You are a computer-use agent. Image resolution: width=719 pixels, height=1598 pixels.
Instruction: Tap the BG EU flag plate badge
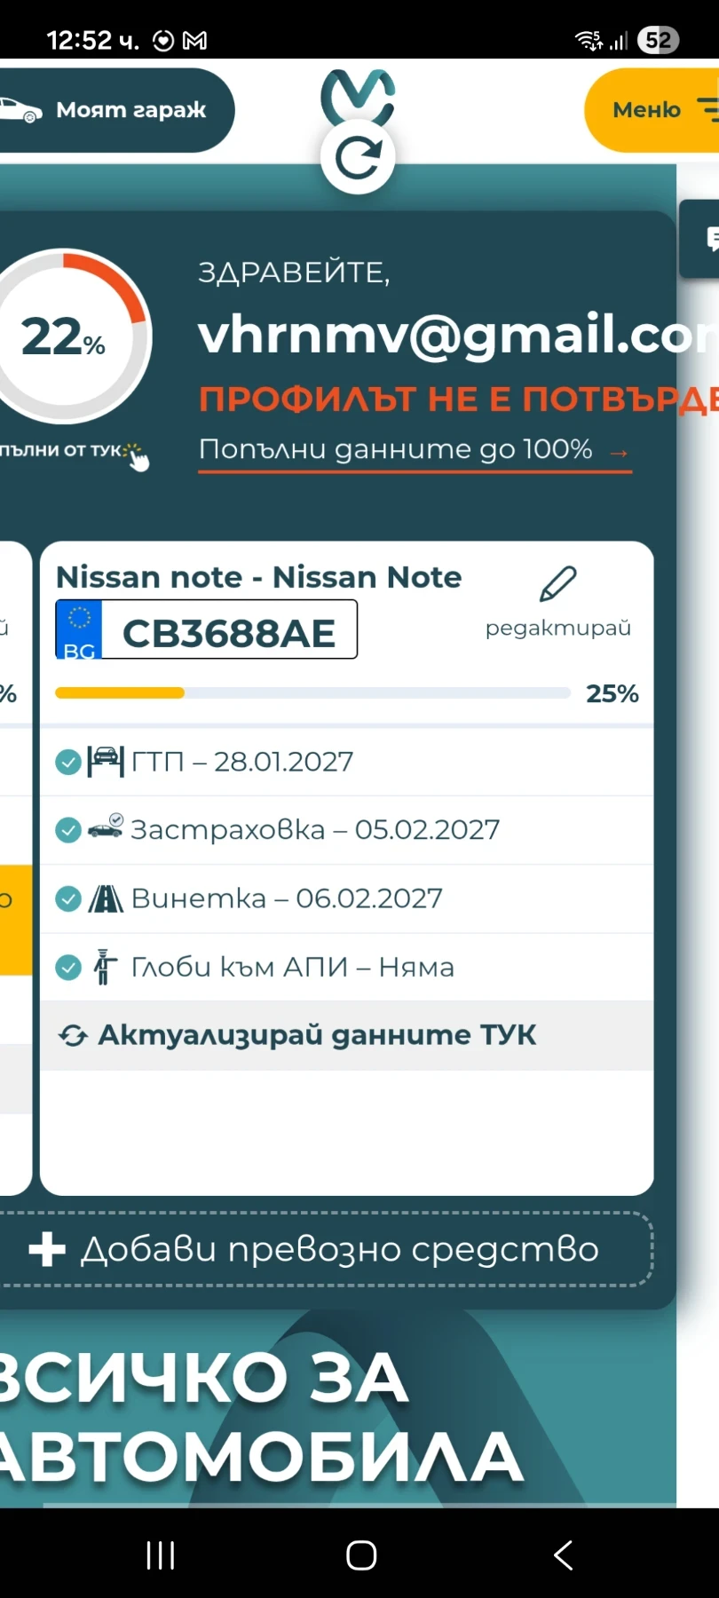point(79,629)
